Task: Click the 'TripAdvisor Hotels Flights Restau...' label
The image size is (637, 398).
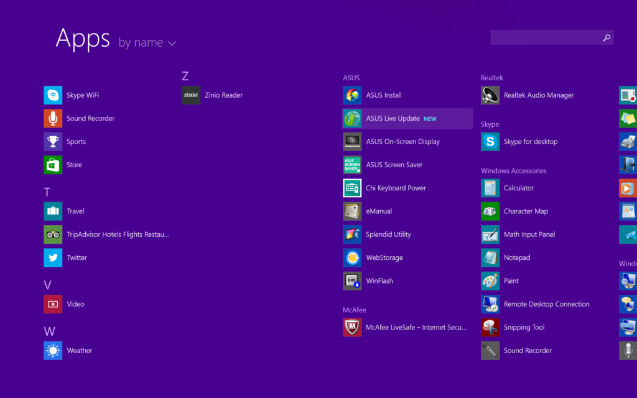Action: (x=118, y=234)
